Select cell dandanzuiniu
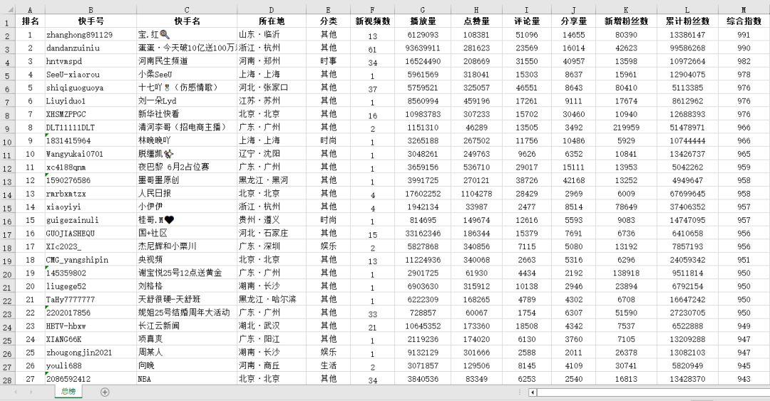 [x=91, y=48]
